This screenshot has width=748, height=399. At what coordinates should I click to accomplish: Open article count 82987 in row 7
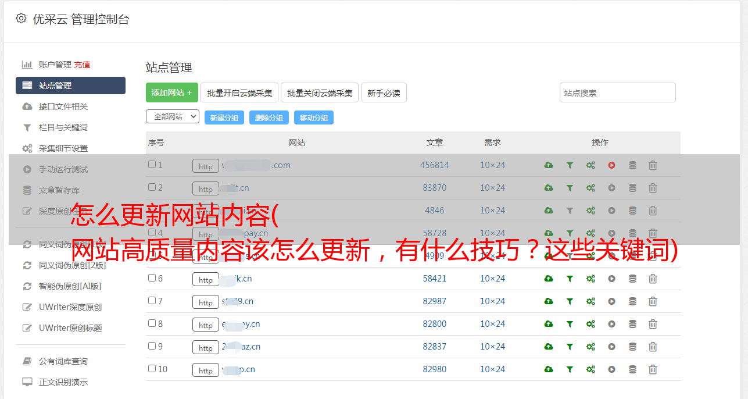point(435,301)
